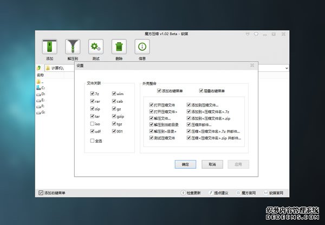Viewport: 325px width, 225px height.
Task: Toggle the 打开压缩文件 menu option
Action: 151,105
